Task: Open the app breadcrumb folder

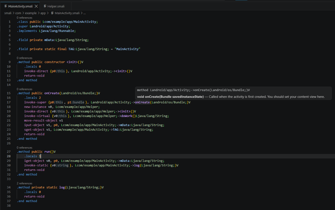Action: pyautogui.click(x=43, y=13)
